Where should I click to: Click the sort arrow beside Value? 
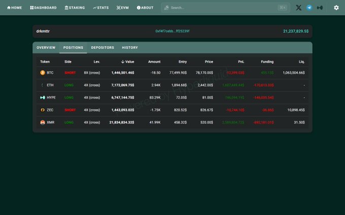click(x=123, y=62)
